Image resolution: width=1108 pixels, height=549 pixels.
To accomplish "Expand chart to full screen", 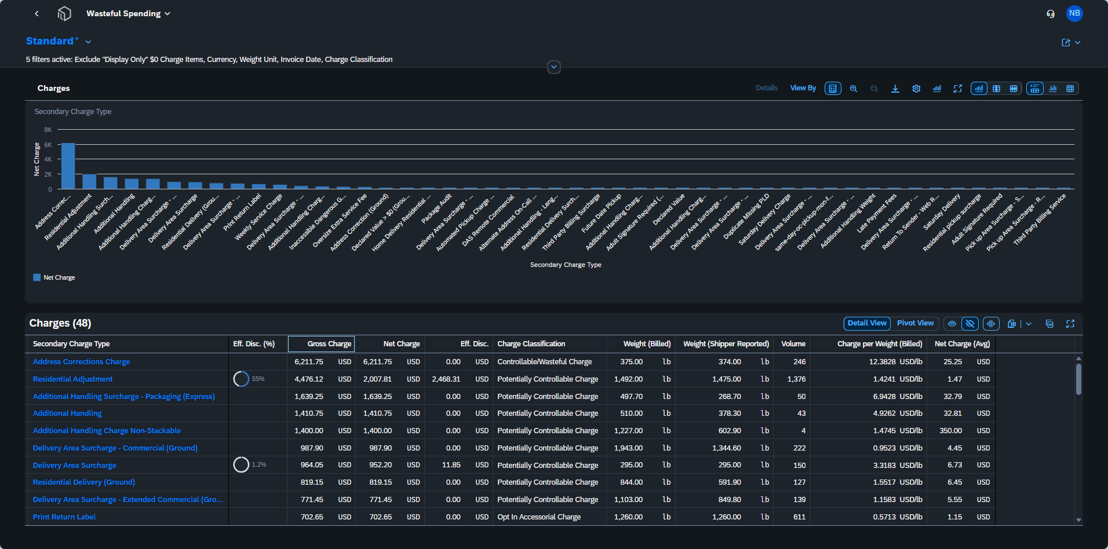I will 958,89.
